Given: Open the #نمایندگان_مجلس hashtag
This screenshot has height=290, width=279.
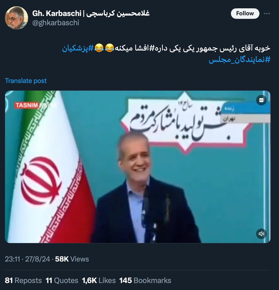Looking at the screenshot, I should click(239, 60).
